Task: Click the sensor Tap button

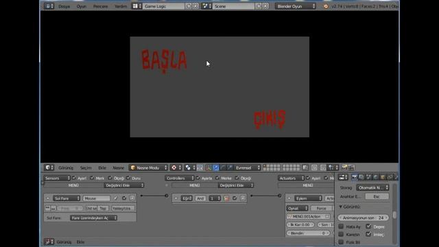Action: pyautogui.click(x=103, y=209)
